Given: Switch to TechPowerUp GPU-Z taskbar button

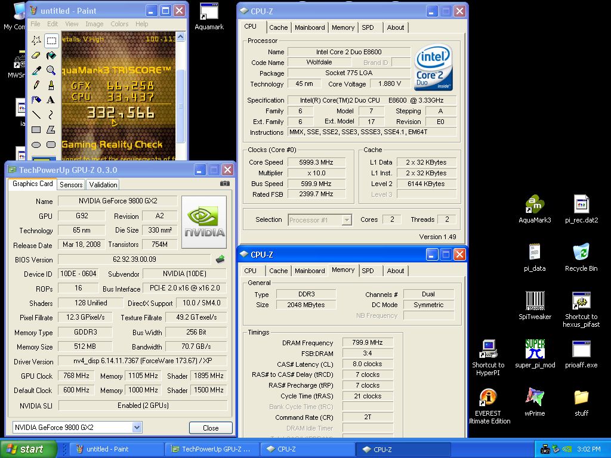Looking at the screenshot, I should click(x=211, y=449).
